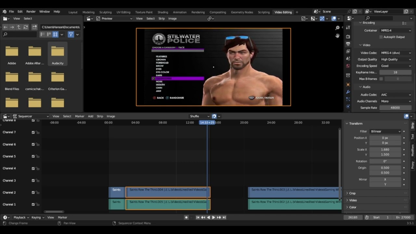Toggle mute checkbox for Channel 7
The height and width of the screenshot is (234, 416).
33,132
